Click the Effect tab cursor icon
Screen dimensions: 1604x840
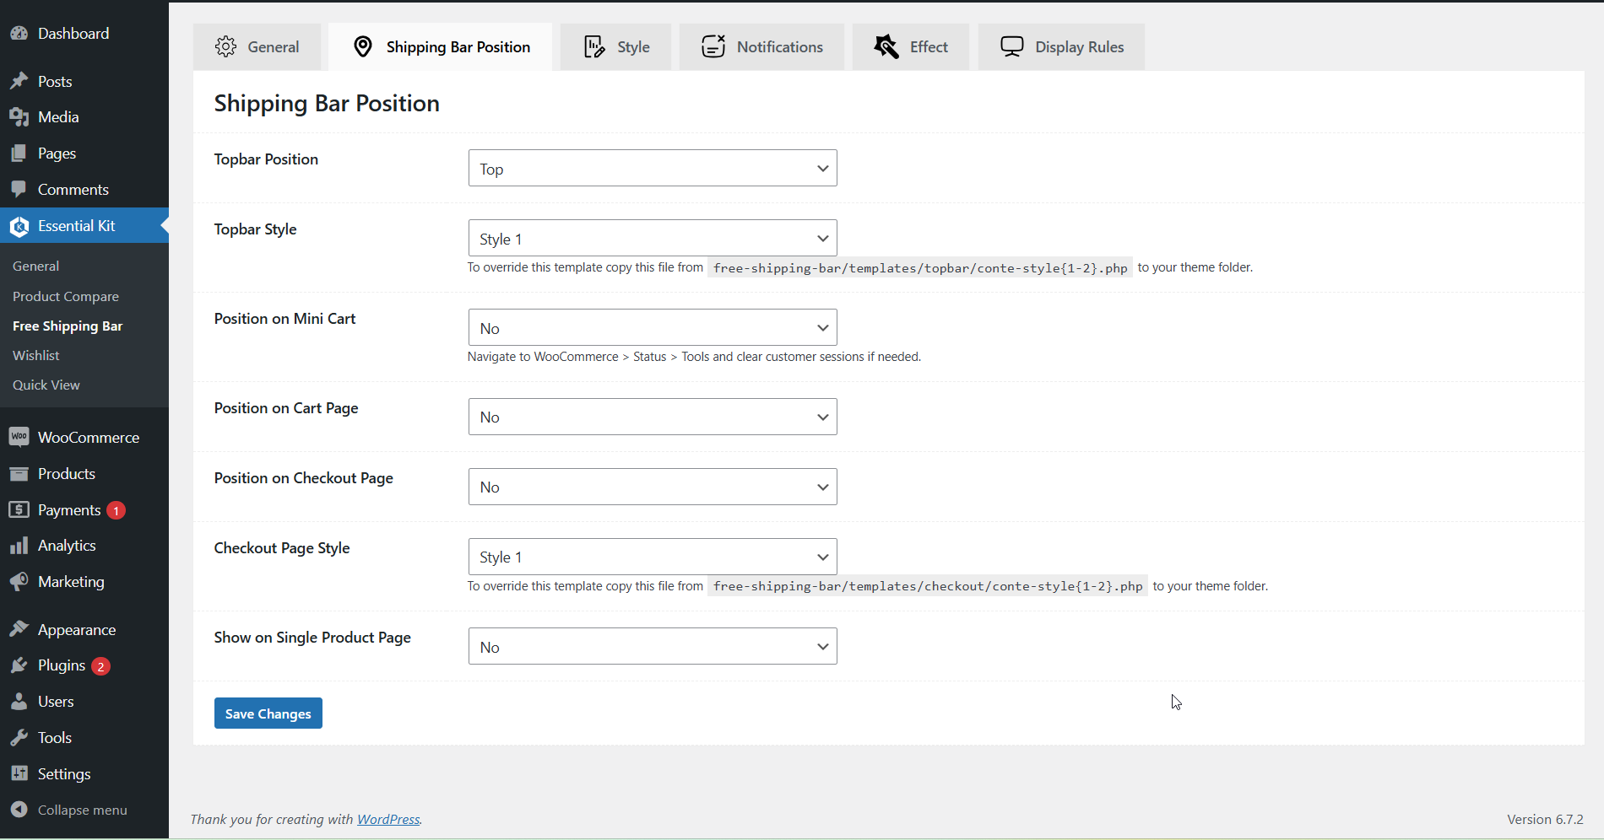coord(886,46)
